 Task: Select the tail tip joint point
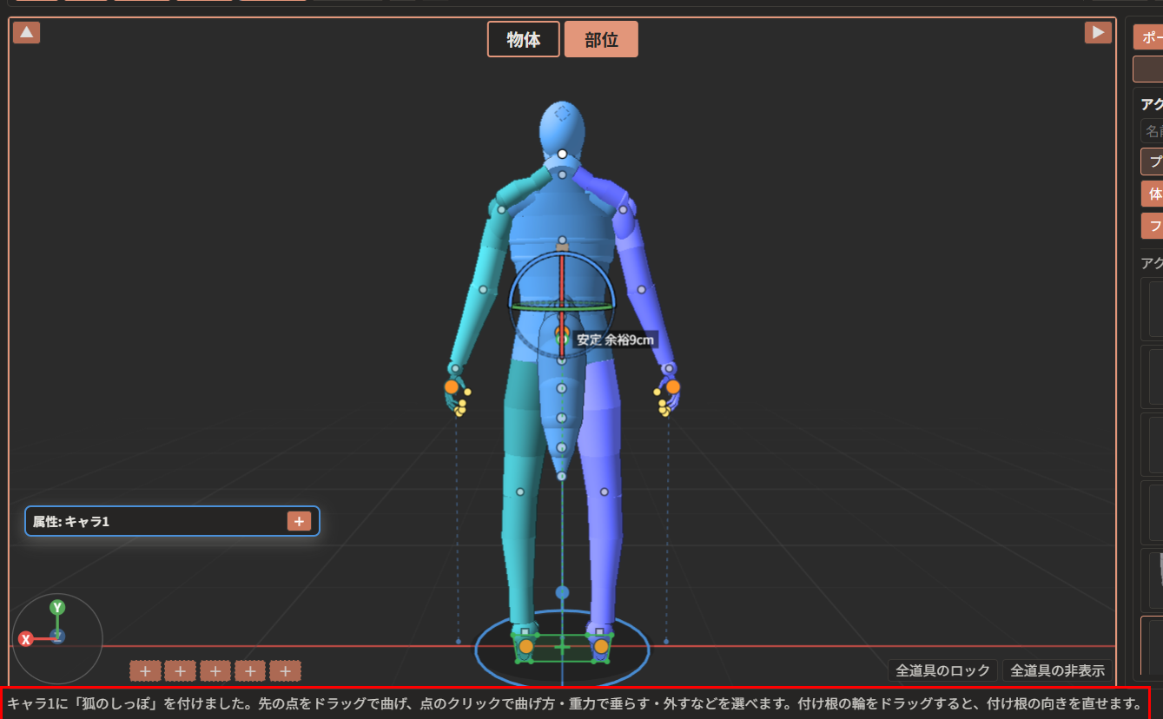pyautogui.click(x=562, y=476)
